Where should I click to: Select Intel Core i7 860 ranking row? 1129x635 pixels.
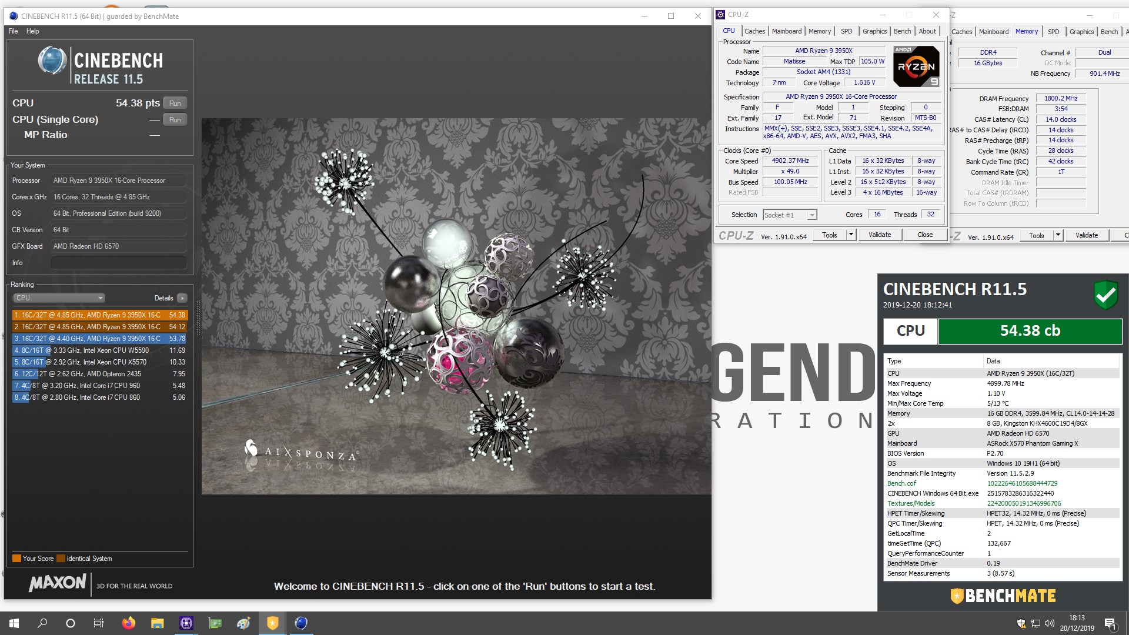[99, 397]
